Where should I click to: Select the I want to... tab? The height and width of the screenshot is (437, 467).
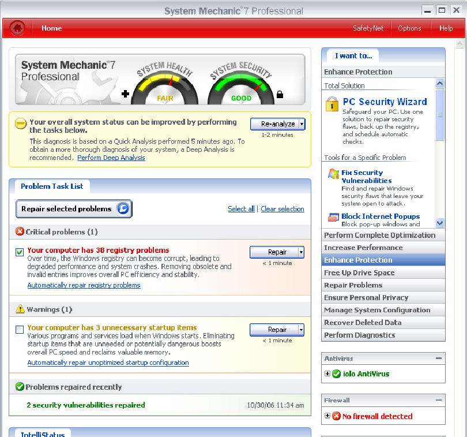point(353,56)
